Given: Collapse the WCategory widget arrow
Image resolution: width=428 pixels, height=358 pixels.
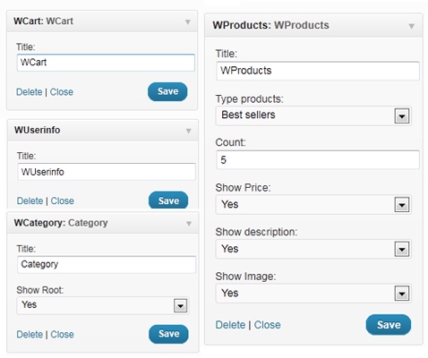Looking at the screenshot, I should (189, 224).
